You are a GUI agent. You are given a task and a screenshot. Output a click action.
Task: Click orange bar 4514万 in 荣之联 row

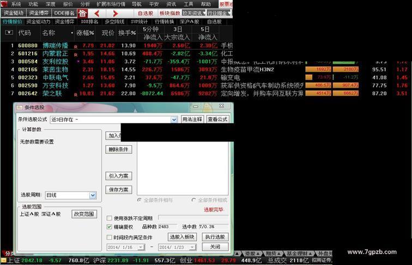(x=318, y=93)
